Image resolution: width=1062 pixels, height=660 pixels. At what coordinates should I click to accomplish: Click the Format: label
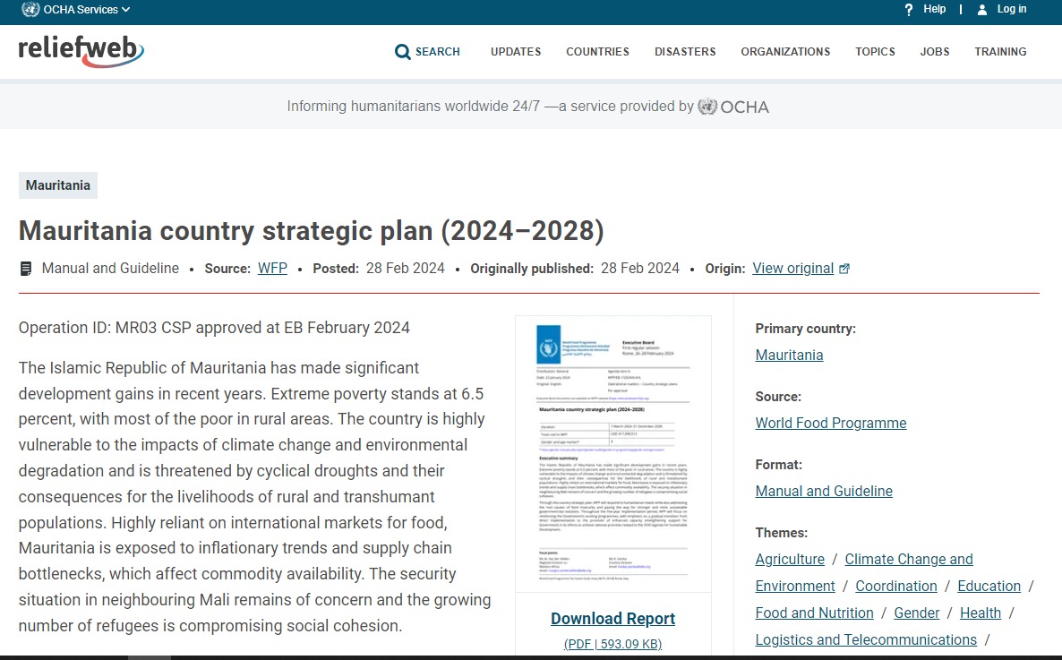click(778, 465)
